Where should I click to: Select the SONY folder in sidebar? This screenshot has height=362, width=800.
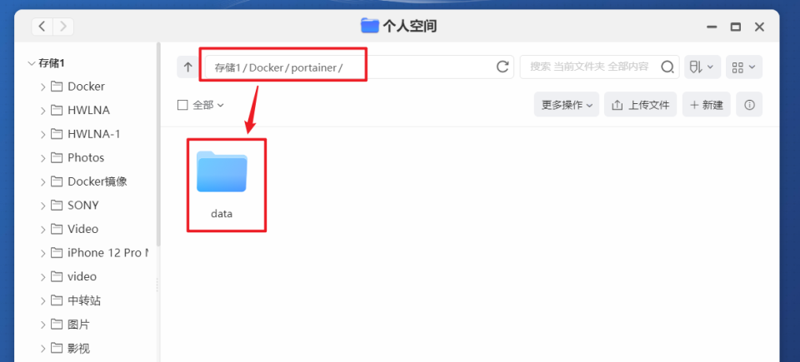(82, 206)
